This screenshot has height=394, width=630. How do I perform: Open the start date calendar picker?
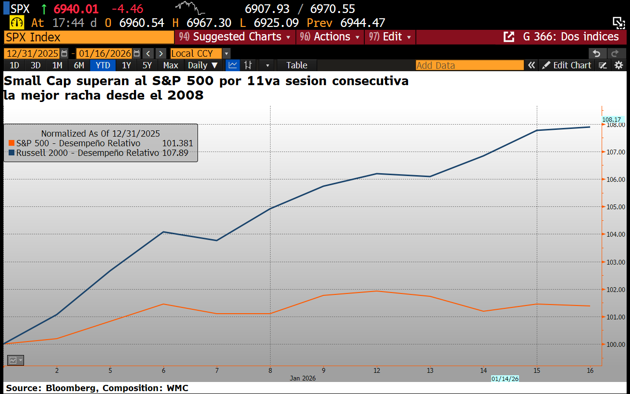pyautogui.click(x=64, y=53)
